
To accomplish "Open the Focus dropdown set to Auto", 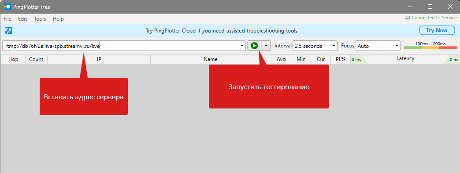I will point(378,46).
